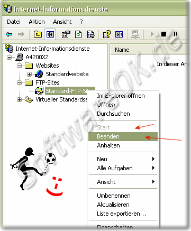Open the ? help menu
Viewport: 191px width, 231px height.
tap(81, 22)
